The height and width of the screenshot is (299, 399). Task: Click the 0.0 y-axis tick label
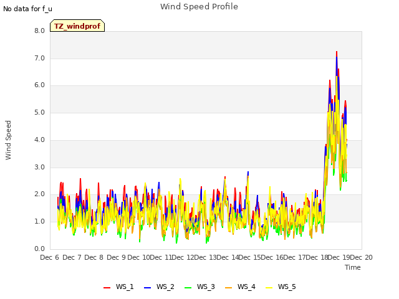[39, 249]
